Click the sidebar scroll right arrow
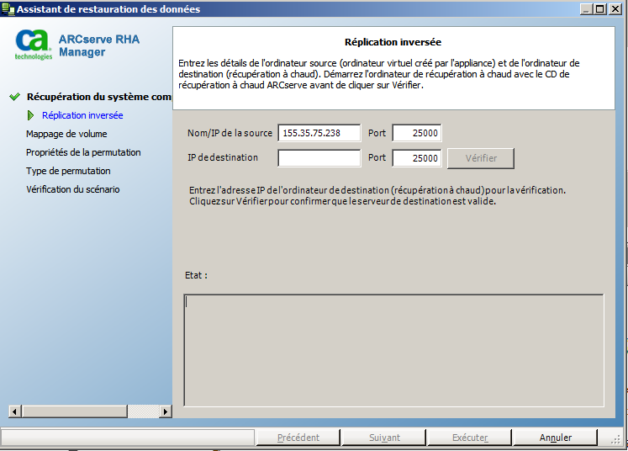This screenshot has height=451, width=628. click(x=166, y=411)
